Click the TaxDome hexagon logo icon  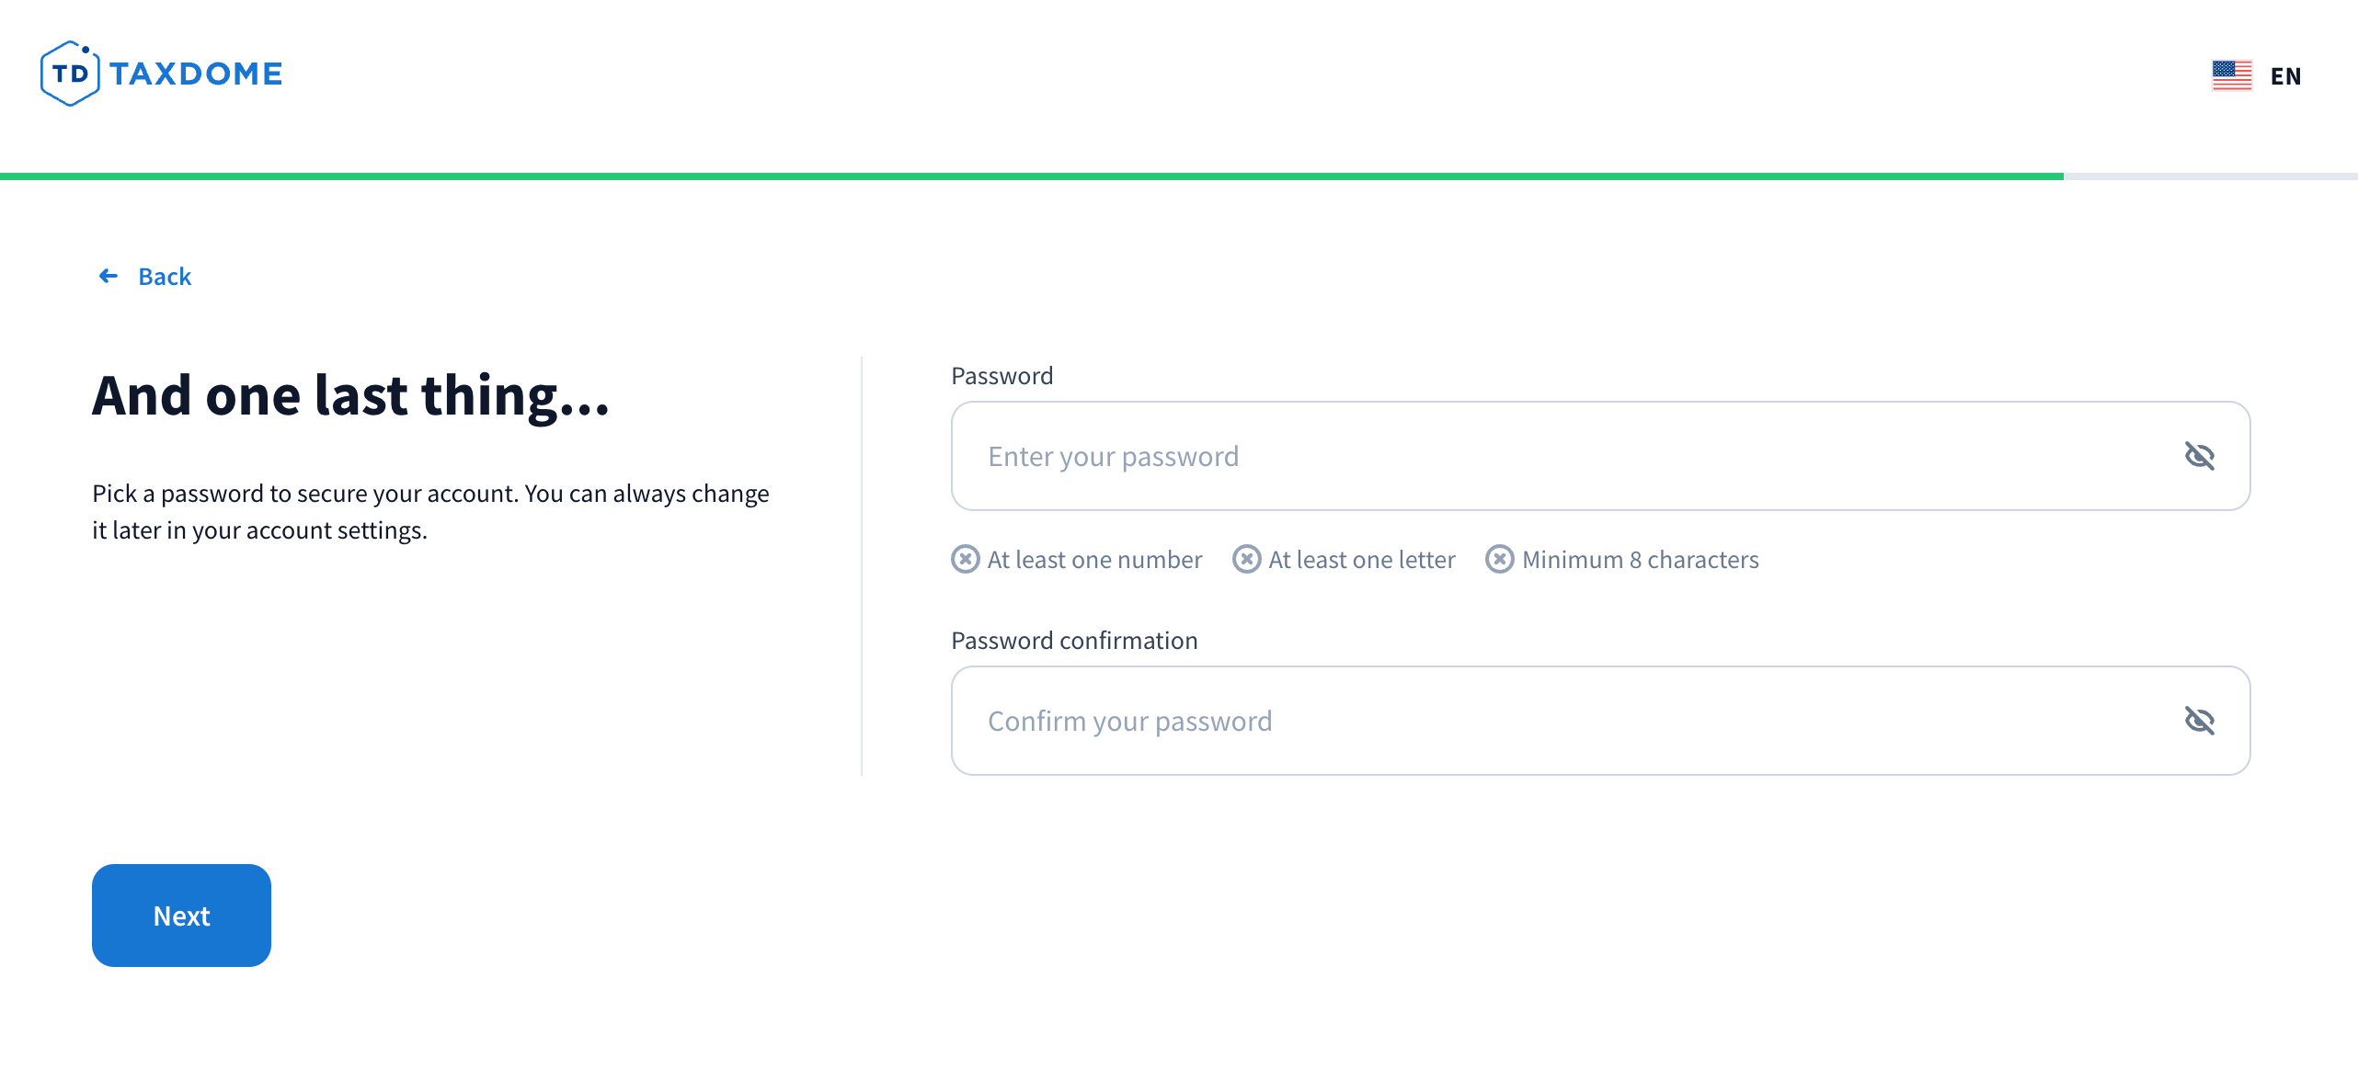(70, 74)
